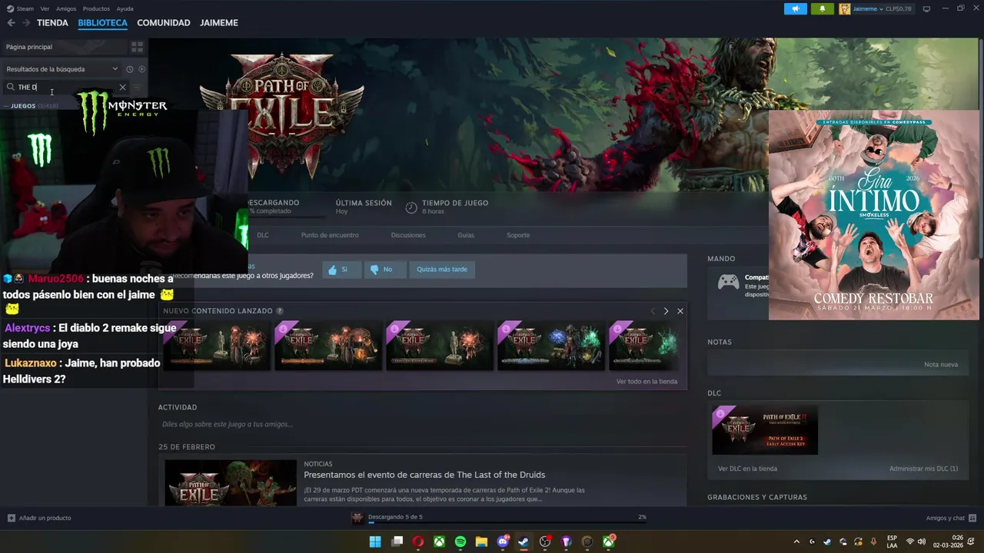Viewport: 984px width, 553px height.
Task: Open the announcements megaphone button
Action: tap(796, 8)
